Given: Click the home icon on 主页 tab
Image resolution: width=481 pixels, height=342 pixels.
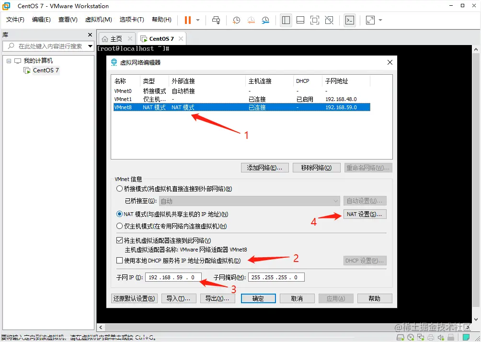Looking at the screenshot, I should 105,39.
